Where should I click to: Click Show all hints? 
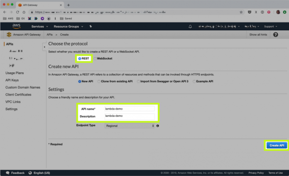coord(258,34)
